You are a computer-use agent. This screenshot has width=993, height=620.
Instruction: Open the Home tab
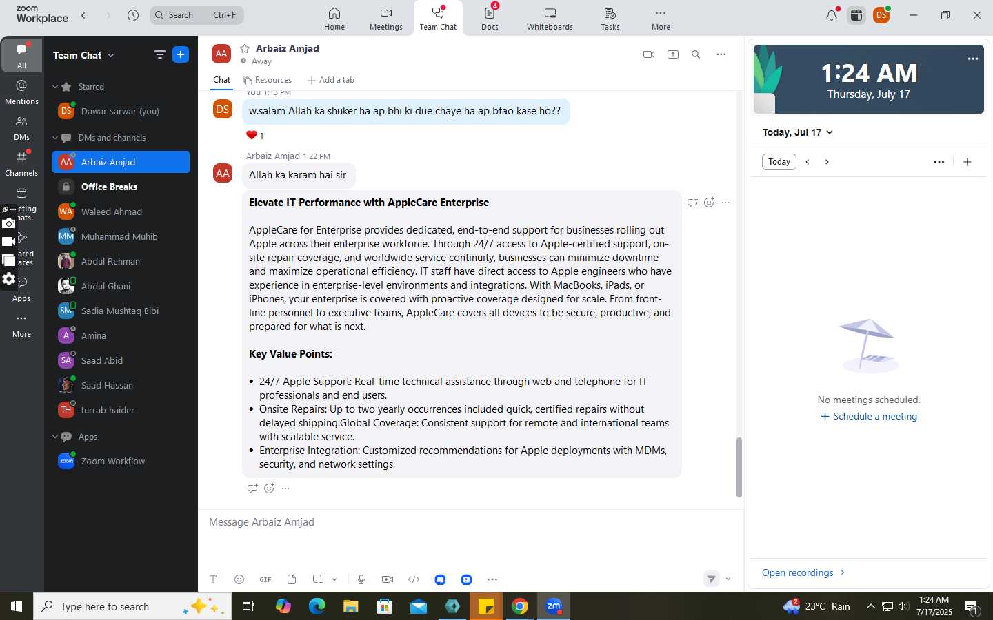coord(334,19)
